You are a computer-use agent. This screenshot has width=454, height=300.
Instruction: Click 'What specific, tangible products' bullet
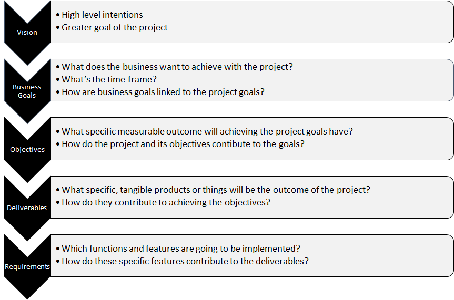(213, 190)
